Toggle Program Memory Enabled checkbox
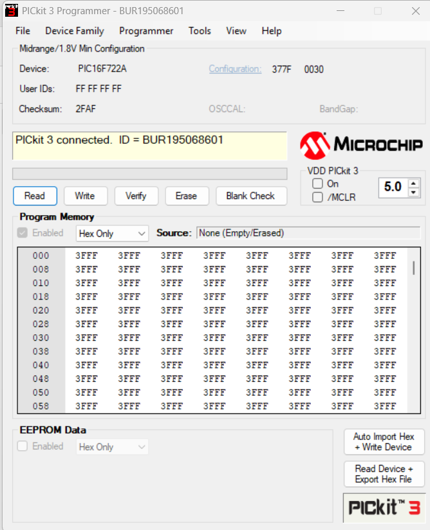 23,232
